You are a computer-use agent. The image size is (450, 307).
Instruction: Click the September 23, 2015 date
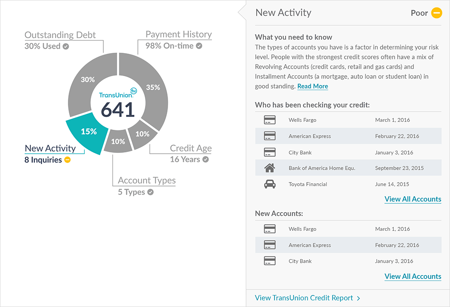(x=399, y=168)
